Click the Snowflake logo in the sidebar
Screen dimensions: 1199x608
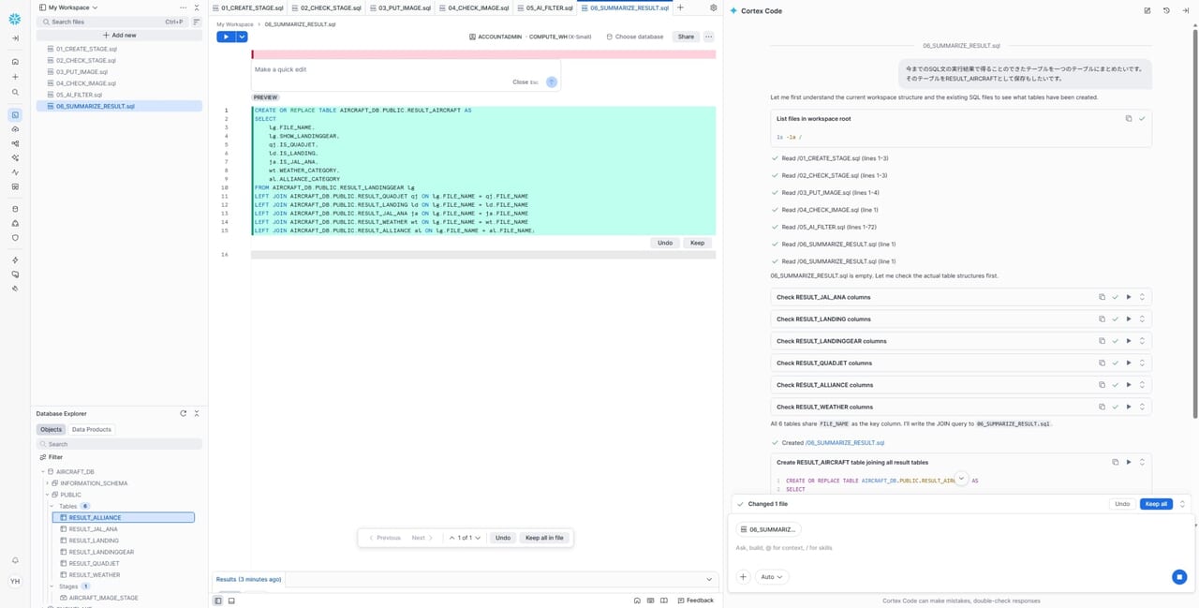(15, 19)
